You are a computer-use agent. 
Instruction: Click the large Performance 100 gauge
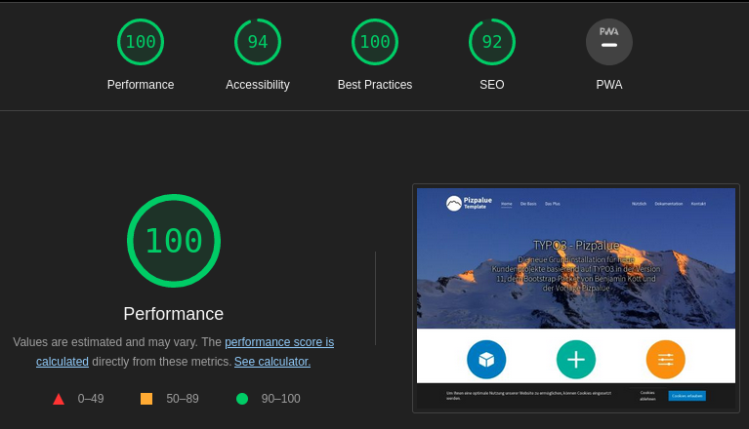(174, 241)
